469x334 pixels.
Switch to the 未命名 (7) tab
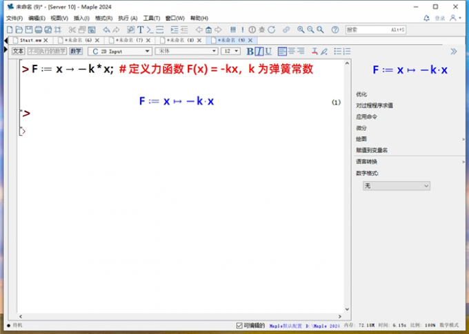tap(129, 40)
